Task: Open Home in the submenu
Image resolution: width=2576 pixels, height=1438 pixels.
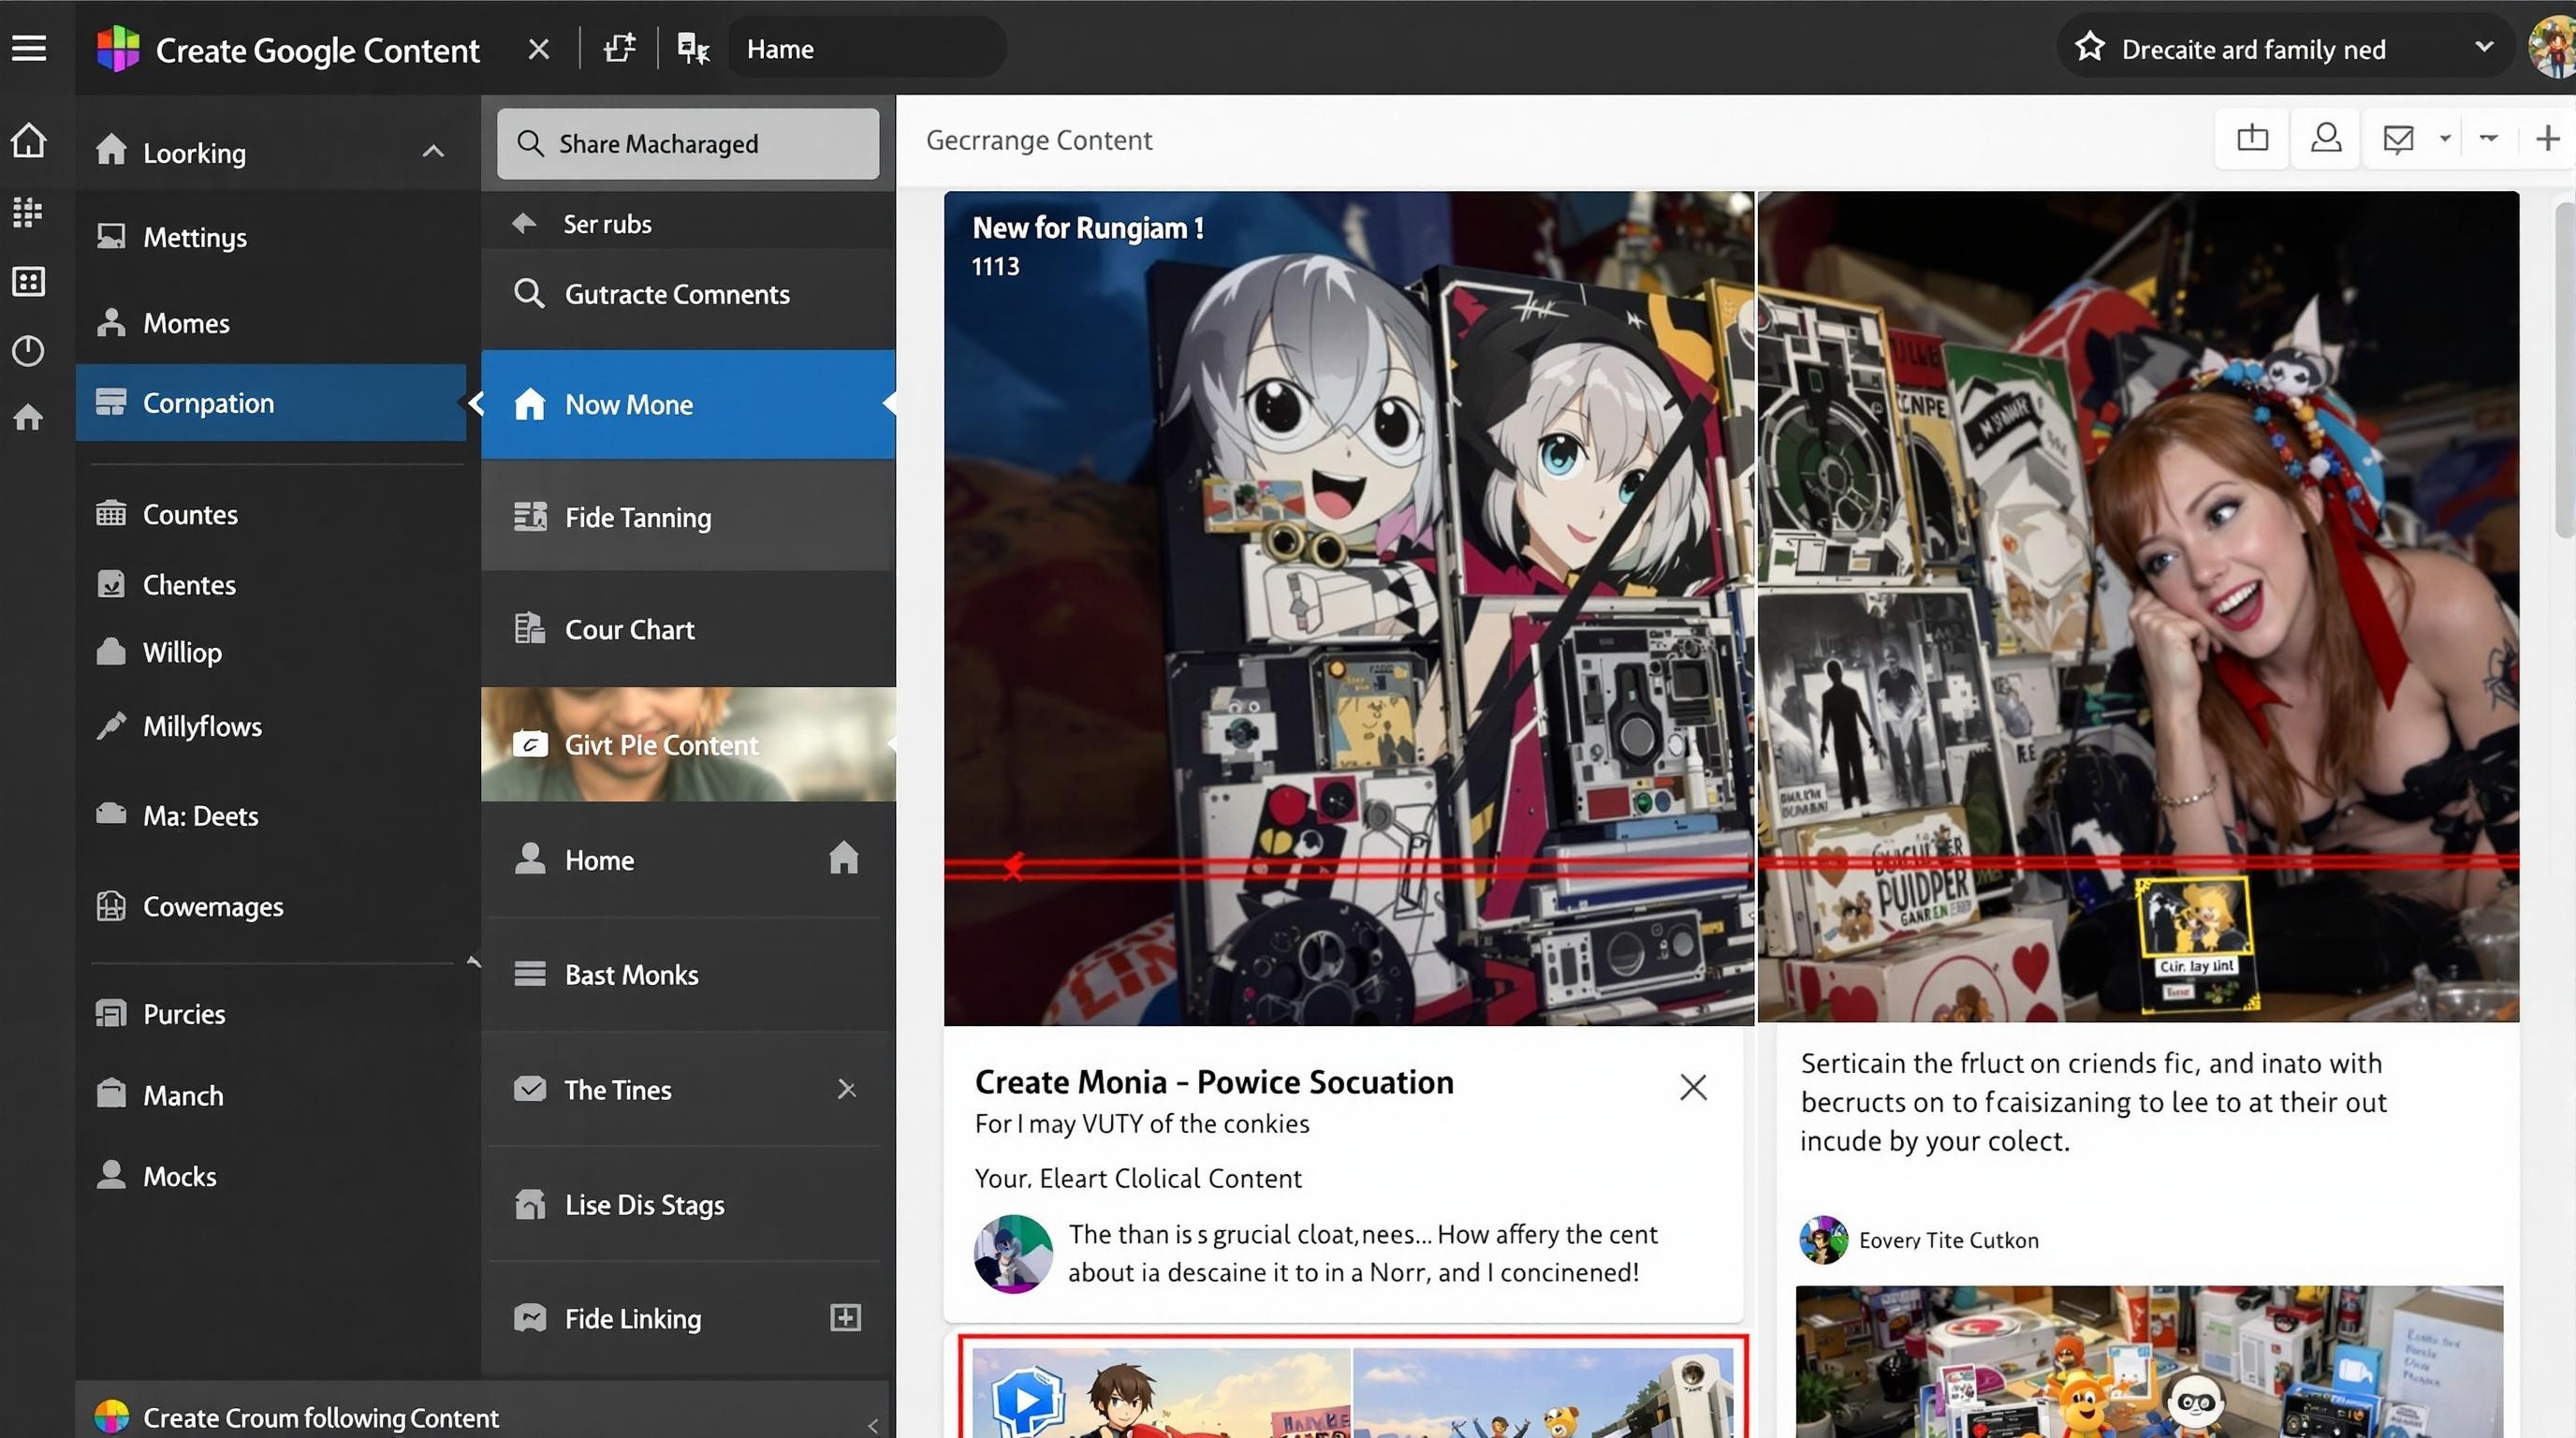Action: pos(688,859)
